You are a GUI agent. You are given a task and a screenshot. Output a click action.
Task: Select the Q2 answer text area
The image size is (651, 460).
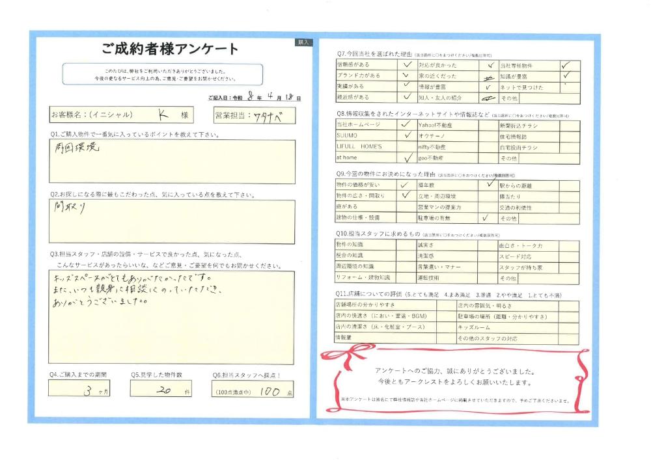point(172,221)
